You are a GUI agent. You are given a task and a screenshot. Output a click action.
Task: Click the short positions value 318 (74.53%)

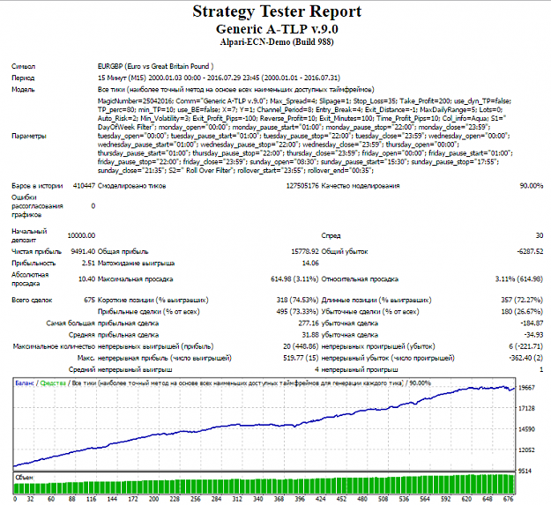click(297, 301)
